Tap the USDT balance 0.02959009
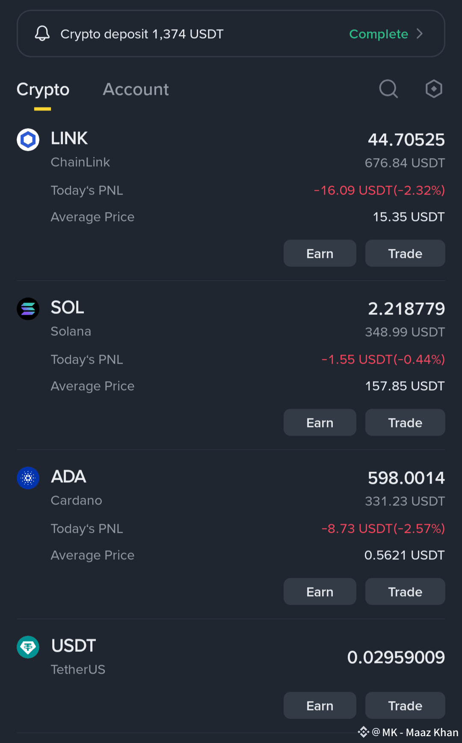 (x=396, y=657)
